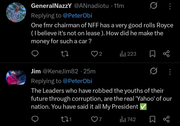This screenshot has width=180, height=126.
Task: Open GeneralNazzY's profile picture
Action: pyautogui.click(x=16, y=12)
